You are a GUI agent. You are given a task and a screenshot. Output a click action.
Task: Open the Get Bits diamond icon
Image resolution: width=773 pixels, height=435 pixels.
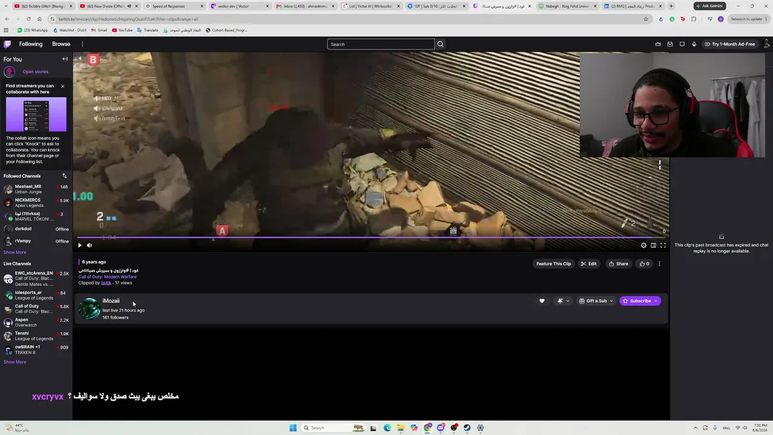point(694,44)
